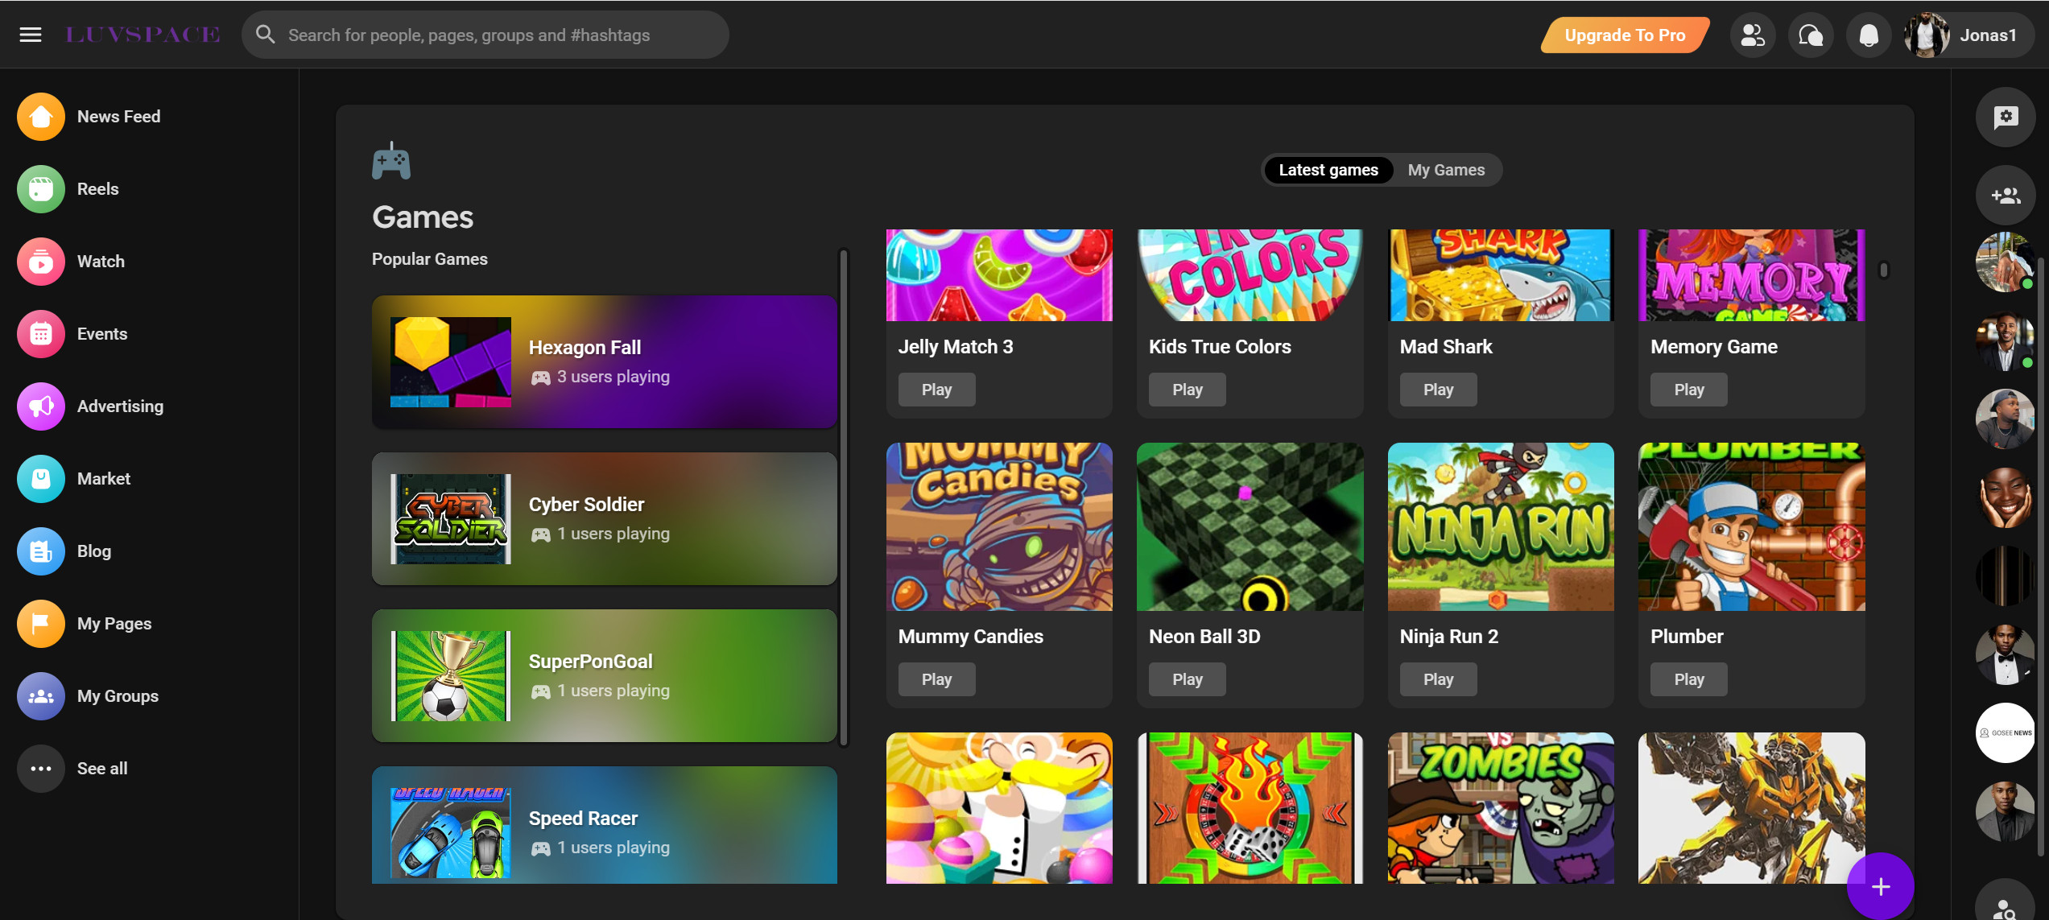Click the search field for people and hashtags
Image resolution: width=2049 pixels, height=920 pixels.
485,35
